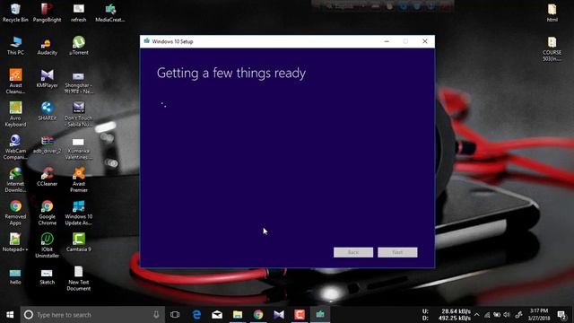574x323 pixels.
Task: Click the Next button in Setup
Action: (x=397, y=252)
